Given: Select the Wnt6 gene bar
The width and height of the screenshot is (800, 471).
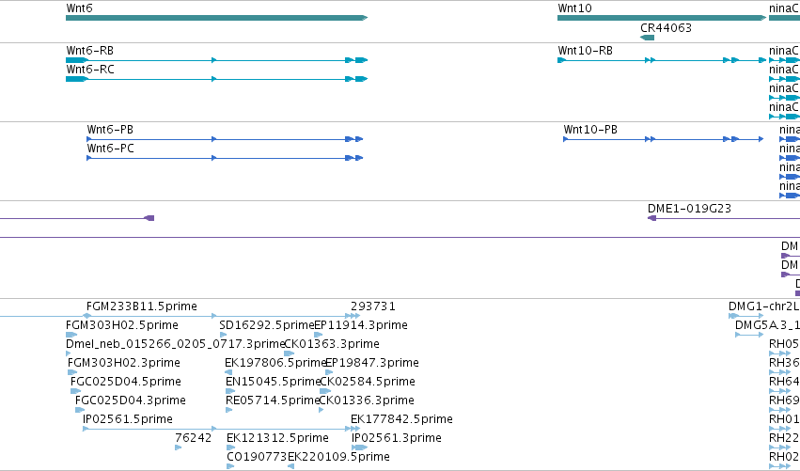Looking at the screenshot, I should point(217,18).
